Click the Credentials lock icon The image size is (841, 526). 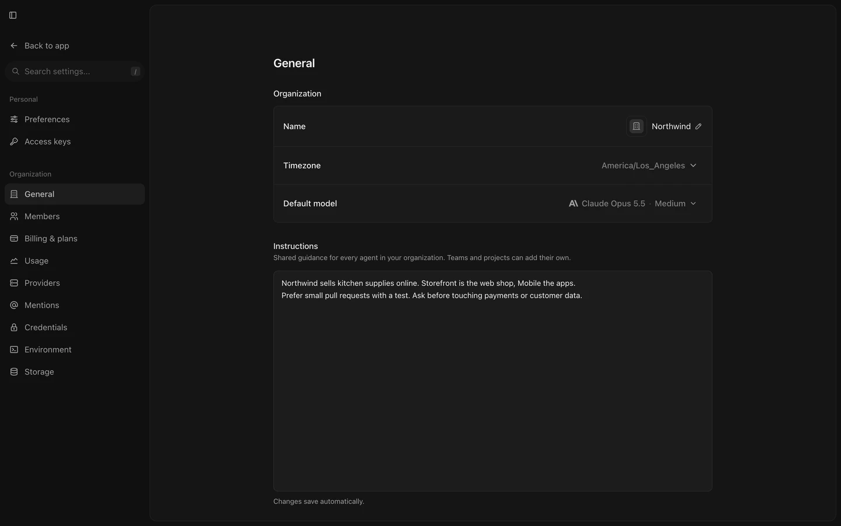pyautogui.click(x=14, y=327)
